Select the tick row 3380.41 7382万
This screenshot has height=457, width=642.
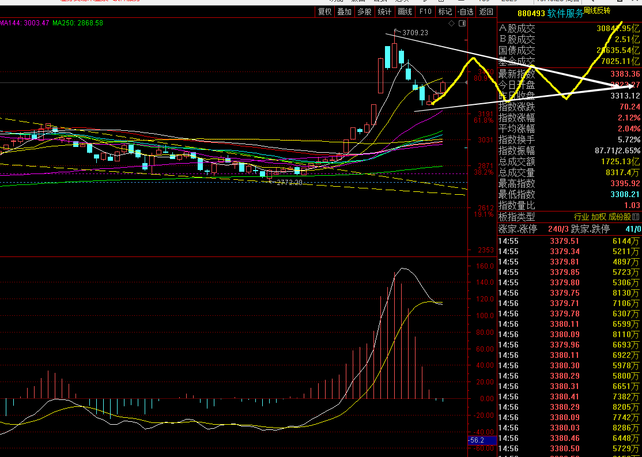point(569,397)
